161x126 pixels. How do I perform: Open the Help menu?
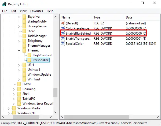[50, 11]
